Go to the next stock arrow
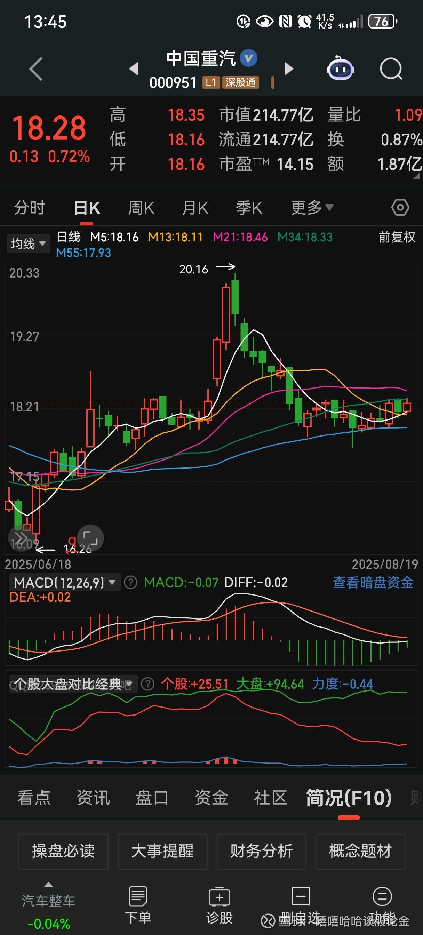Viewport: 423px width, 935px height. pyautogui.click(x=289, y=69)
